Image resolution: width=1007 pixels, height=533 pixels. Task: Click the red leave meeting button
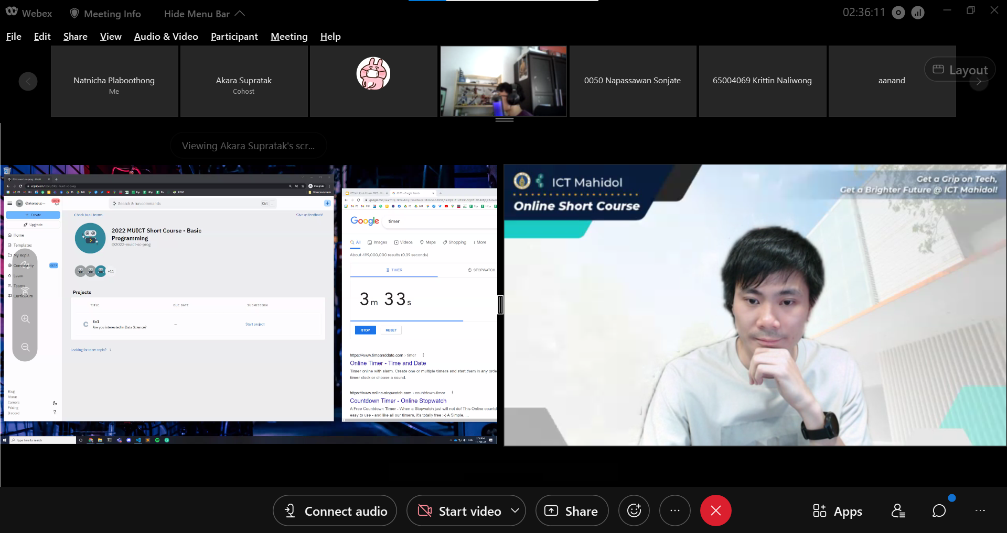point(715,510)
